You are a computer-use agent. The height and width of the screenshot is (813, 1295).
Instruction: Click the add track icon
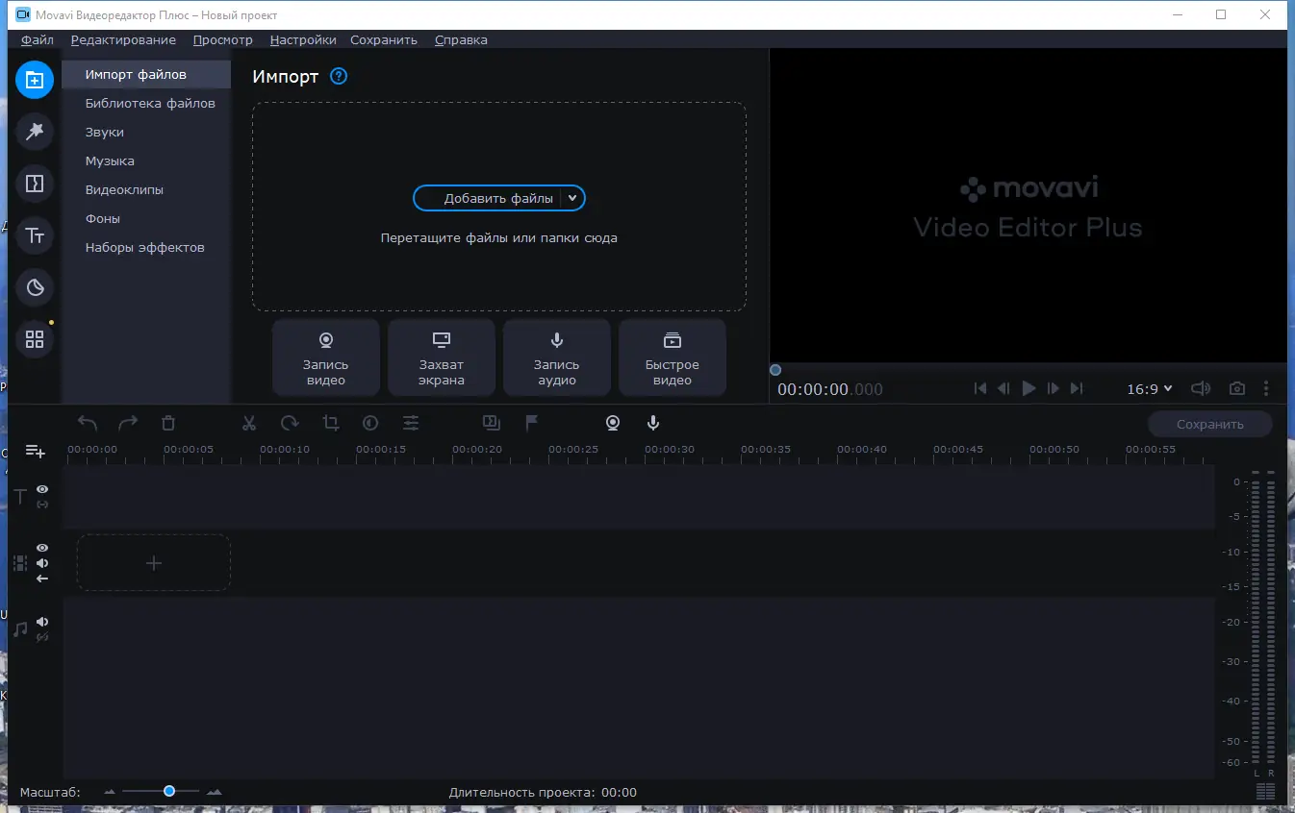[x=36, y=452]
